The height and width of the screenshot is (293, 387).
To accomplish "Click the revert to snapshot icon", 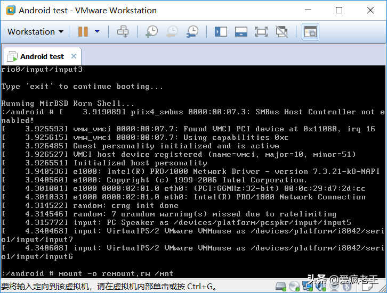I will (172, 32).
